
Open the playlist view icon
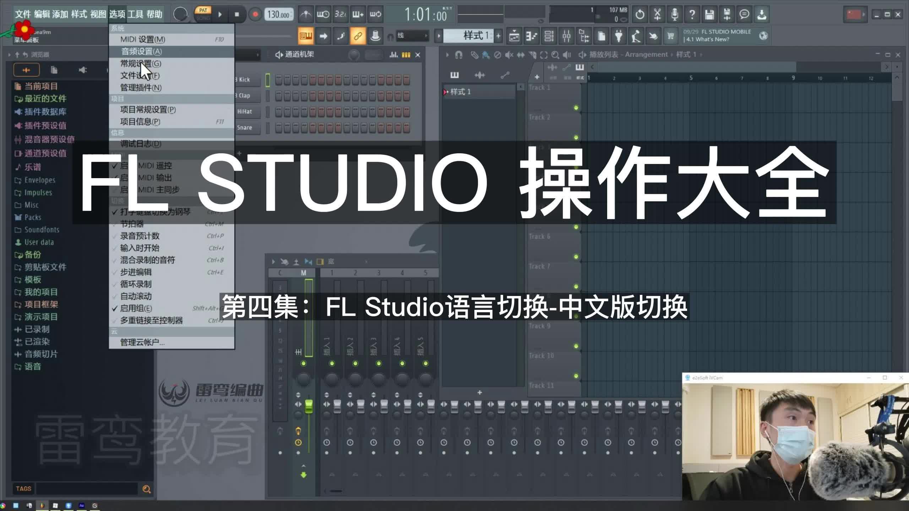[514, 36]
